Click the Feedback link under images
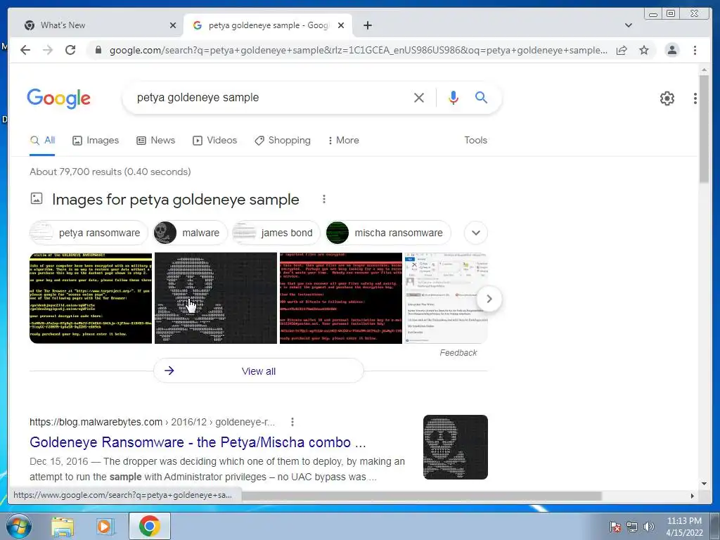Screen dimensions: 720x540 458,353
